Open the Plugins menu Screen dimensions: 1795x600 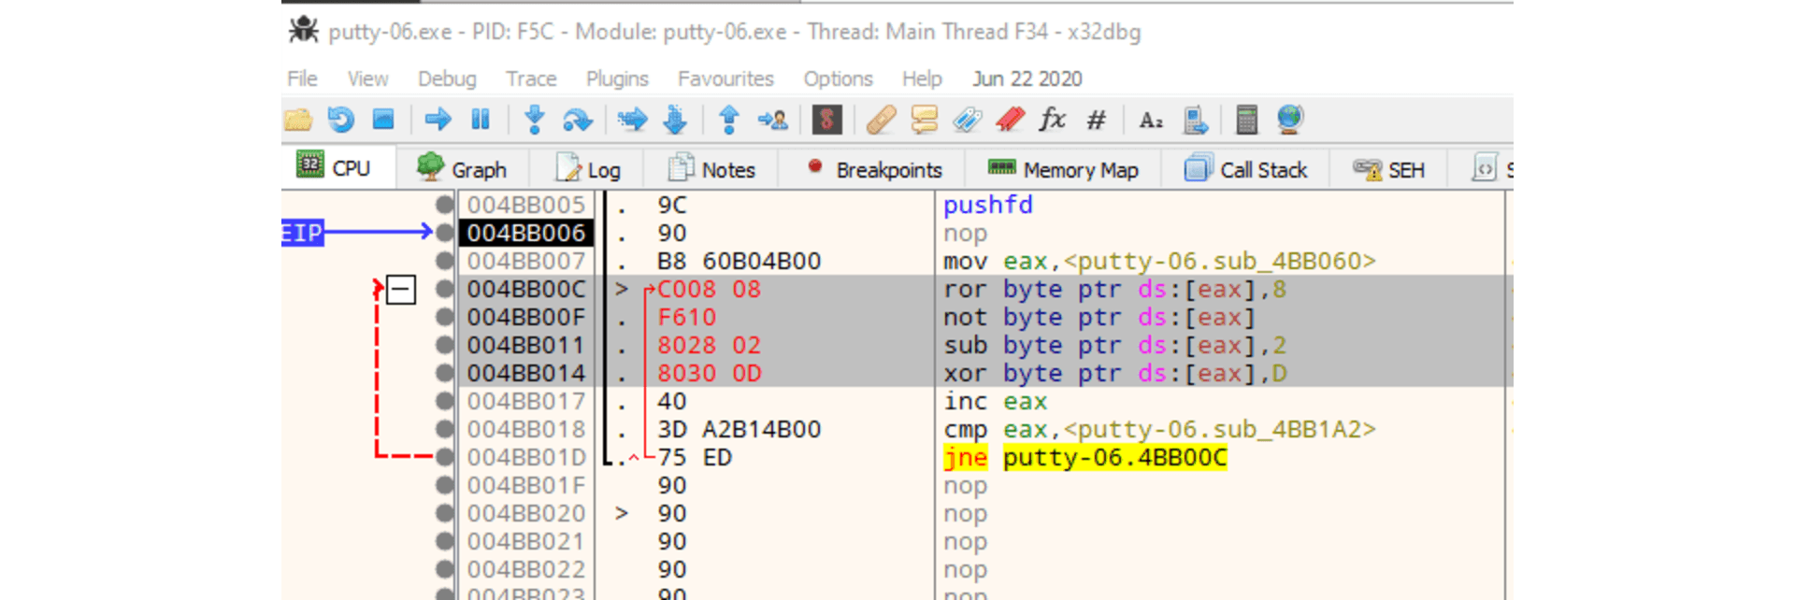pos(617,79)
